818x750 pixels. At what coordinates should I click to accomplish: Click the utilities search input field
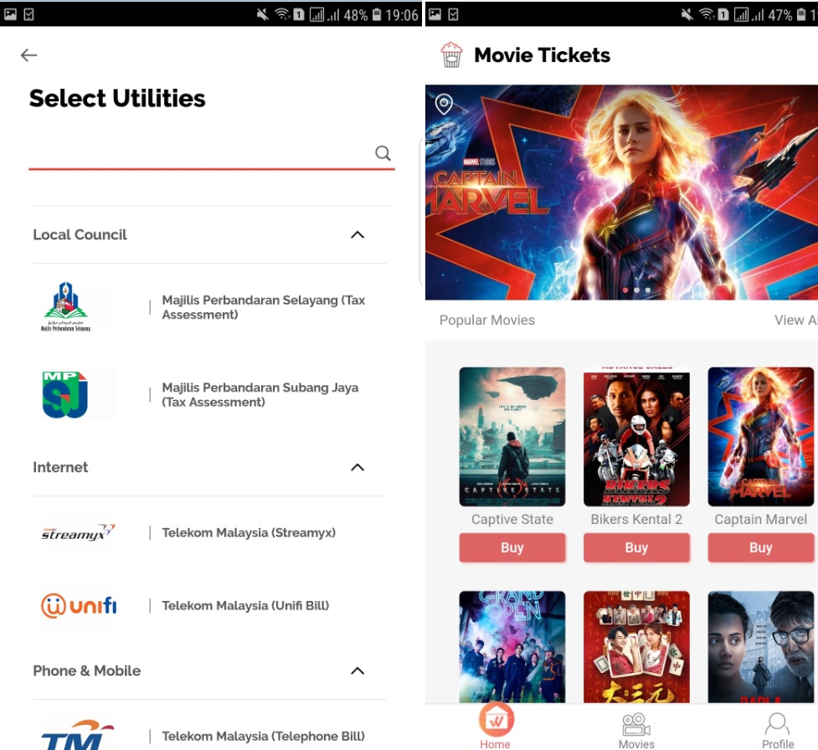coord(199,153)
